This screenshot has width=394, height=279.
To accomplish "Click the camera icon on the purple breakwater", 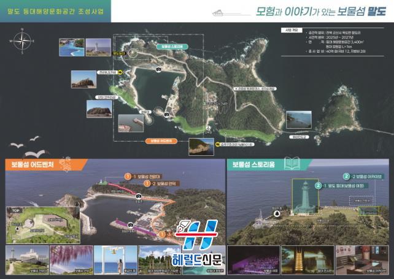I will (x=130, y=225).
